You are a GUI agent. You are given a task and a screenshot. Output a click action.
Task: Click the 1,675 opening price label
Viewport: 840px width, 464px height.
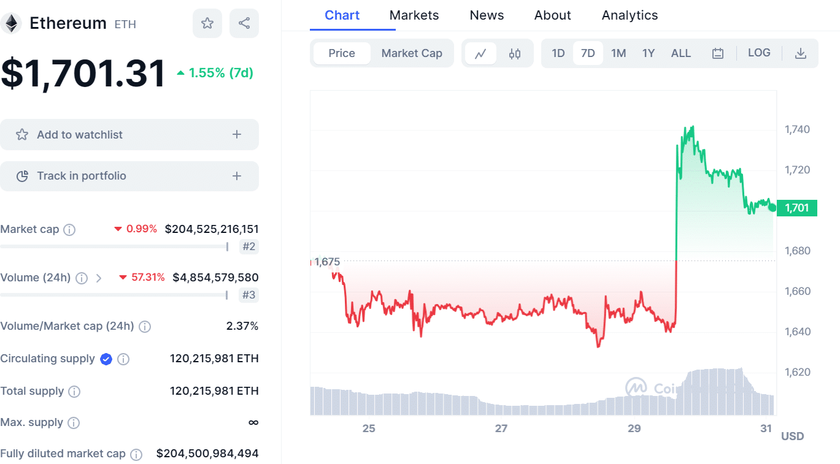[327, 262]
